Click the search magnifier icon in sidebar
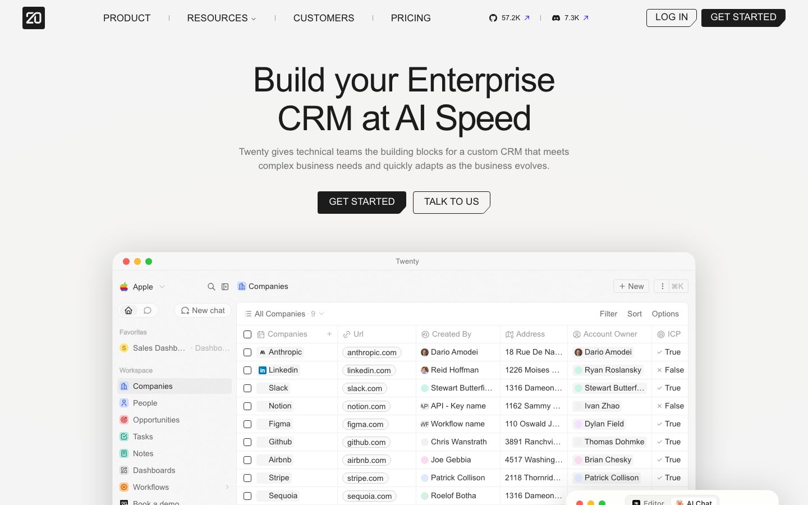808x505 pixels. point(212,287)
